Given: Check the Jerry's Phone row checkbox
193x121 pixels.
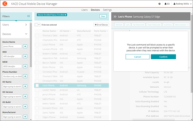Looking at the screenshot, I should (37, 95).
